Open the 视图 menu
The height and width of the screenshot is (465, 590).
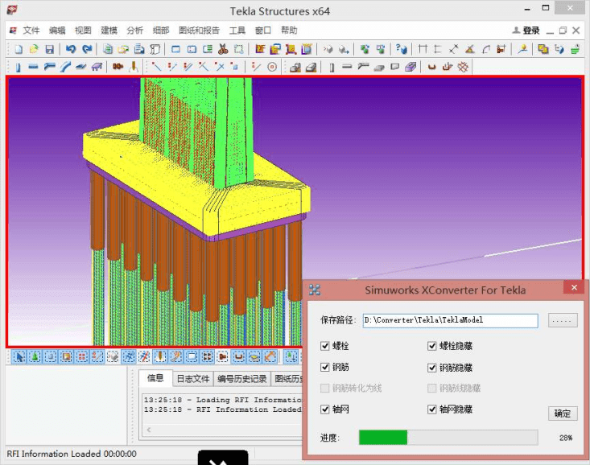point(83,31)
